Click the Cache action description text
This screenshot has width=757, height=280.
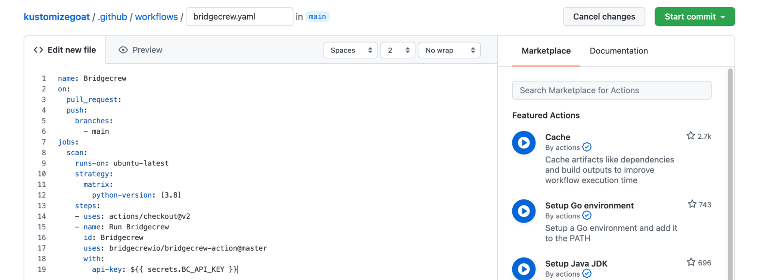pyautogui.click(x=609, y=170)
